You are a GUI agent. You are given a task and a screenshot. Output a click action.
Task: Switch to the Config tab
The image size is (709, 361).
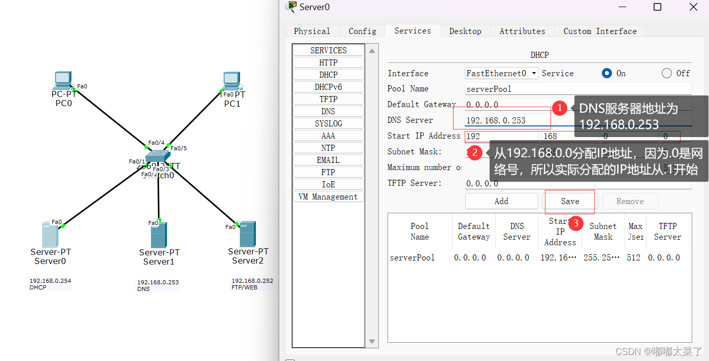(x=362, y=31)
